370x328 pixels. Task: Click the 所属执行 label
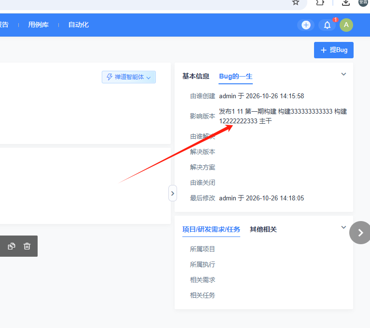[203, 264]
